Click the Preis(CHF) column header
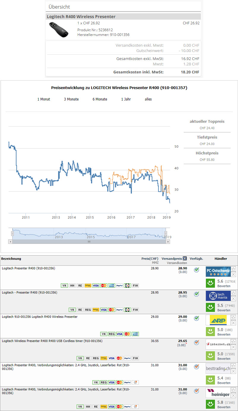 tap(150, 259)
